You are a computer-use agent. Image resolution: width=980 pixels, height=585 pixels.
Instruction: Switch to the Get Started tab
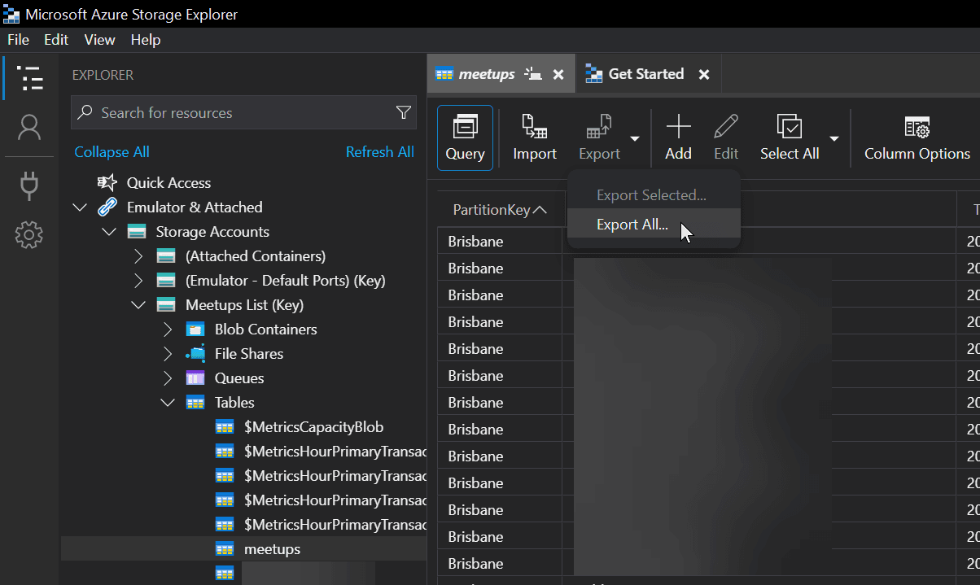click(646, 74)
